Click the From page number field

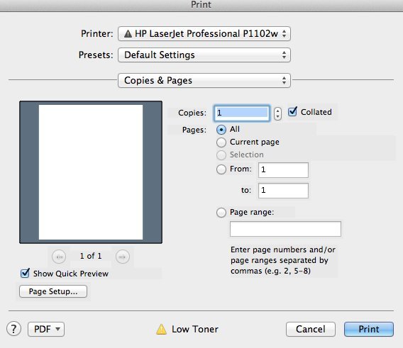click(x=283, y=170)
